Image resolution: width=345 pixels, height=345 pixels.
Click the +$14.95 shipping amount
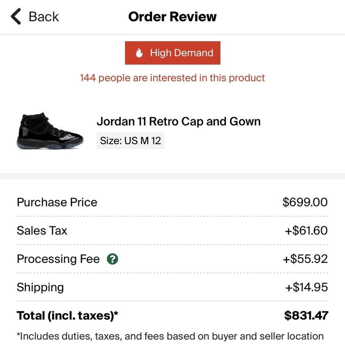(306, 287)
